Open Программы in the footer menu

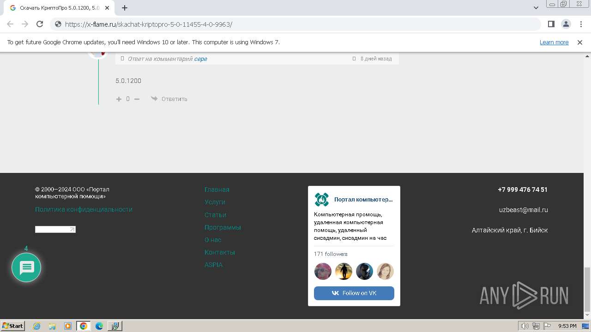[223, 227]
